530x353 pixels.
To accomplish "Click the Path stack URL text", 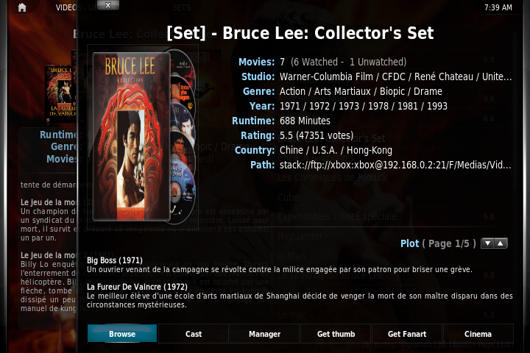I will point(395,165).
